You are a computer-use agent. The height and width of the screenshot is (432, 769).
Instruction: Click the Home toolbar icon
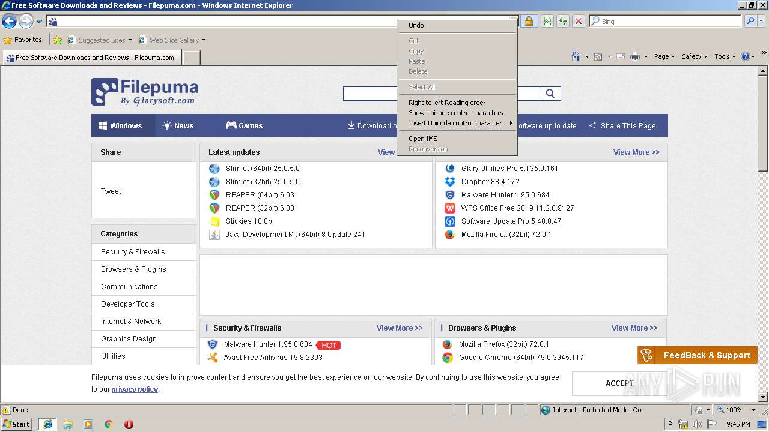tap(576, 56)
